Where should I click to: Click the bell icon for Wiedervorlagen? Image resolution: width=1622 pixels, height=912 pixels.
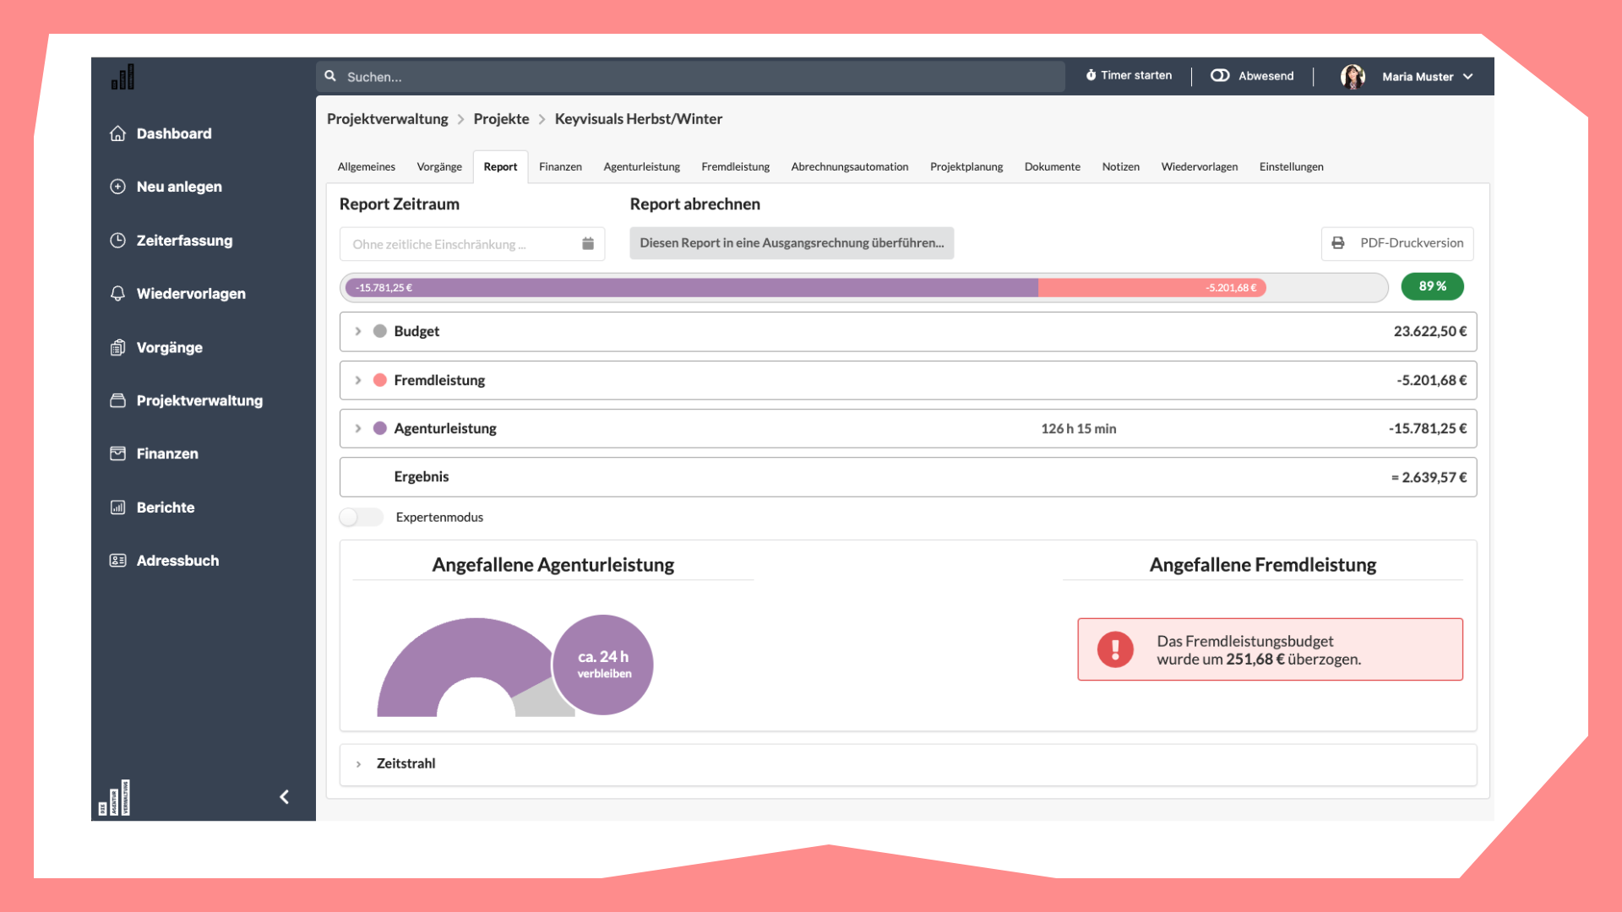(118, 293)
